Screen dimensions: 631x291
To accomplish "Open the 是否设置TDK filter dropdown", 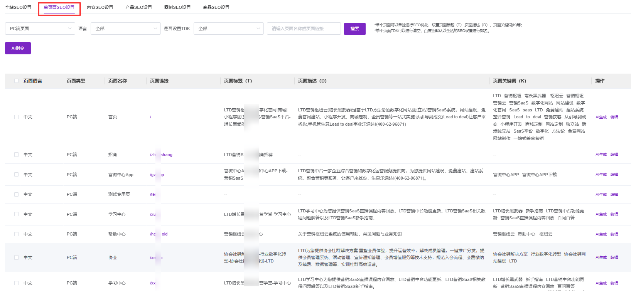I will pos(228,29).
